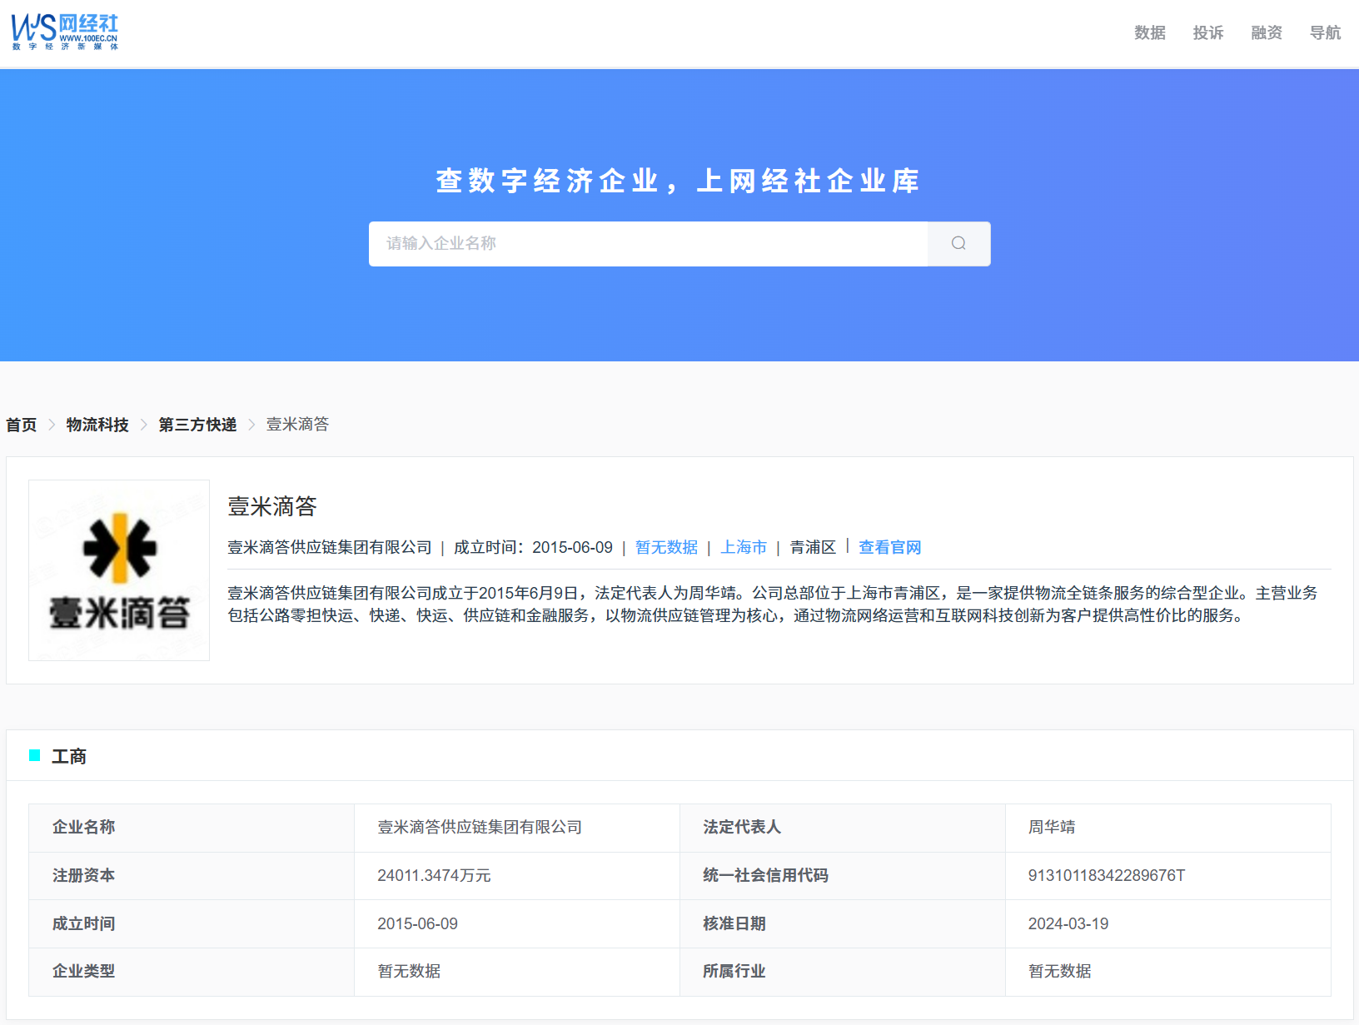
Task: Click the 法定代表人 label cell
Action: (843, 828)
